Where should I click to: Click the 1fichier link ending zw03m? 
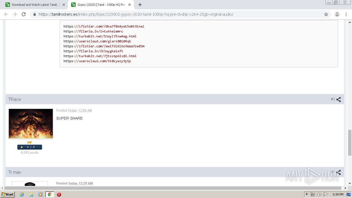coord(104,46)
